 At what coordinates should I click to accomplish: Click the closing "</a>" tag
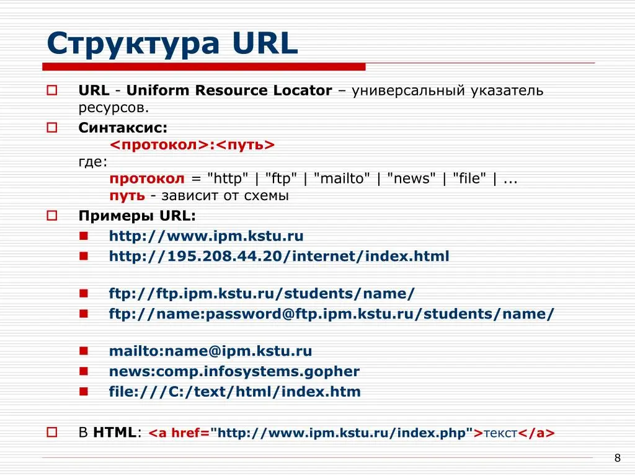pos(536,433)
